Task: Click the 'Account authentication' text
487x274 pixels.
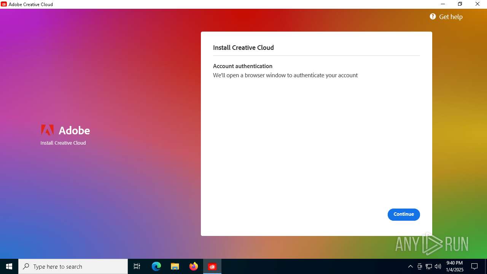Action: pyautogui.click(x=243, y=66)
